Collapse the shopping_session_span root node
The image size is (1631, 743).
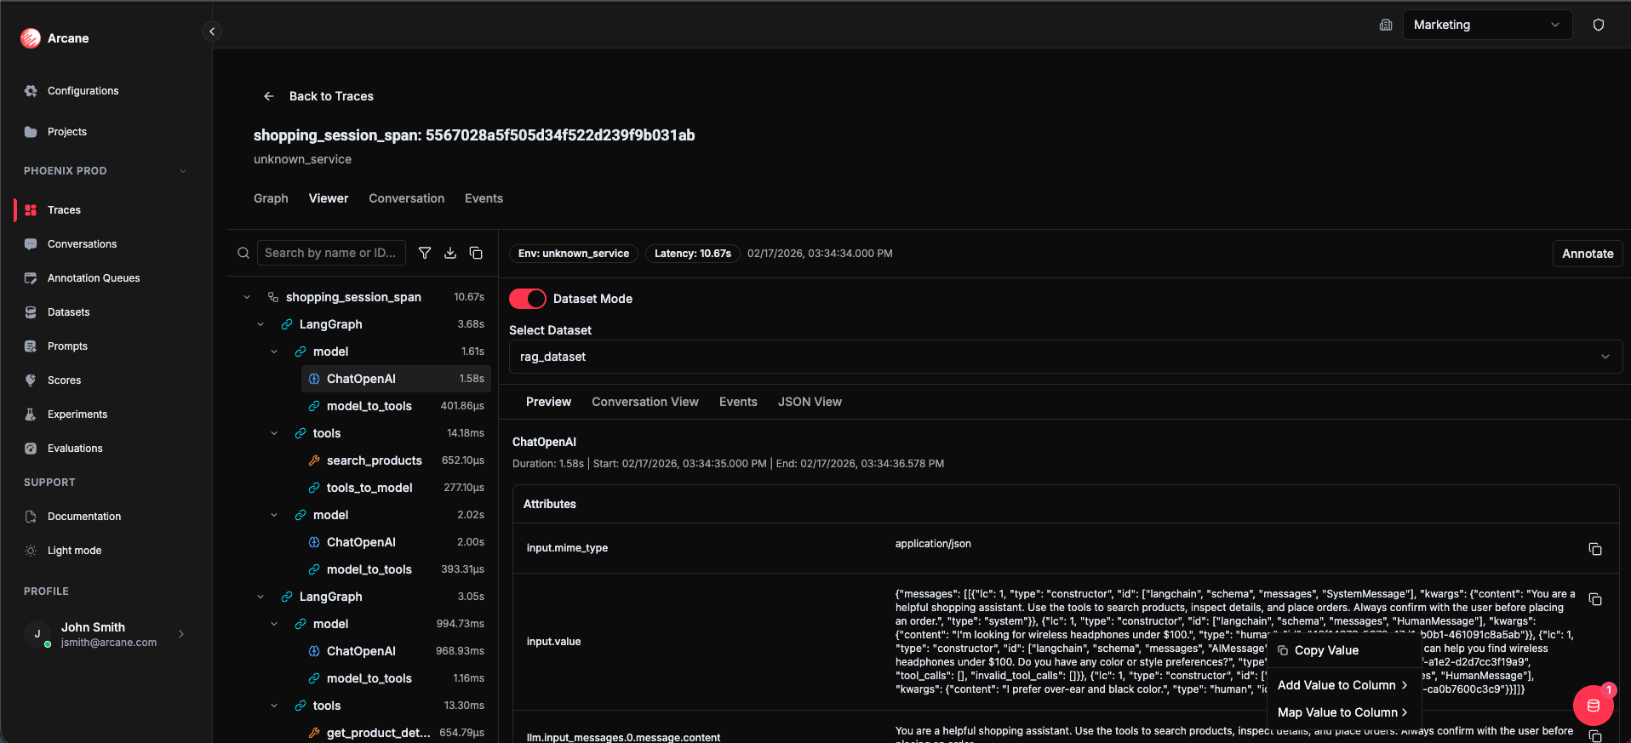[247, 297]
